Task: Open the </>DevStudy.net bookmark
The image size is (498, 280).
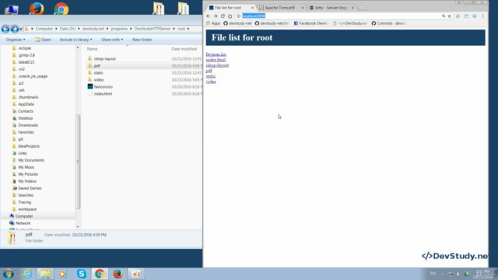Action: click(x=350, y=23)
